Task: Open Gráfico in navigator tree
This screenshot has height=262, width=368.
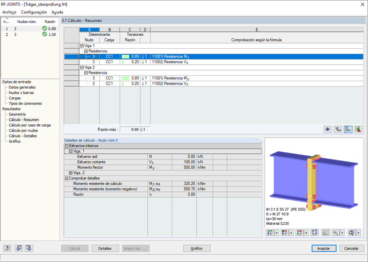Action: pos(15,141)
